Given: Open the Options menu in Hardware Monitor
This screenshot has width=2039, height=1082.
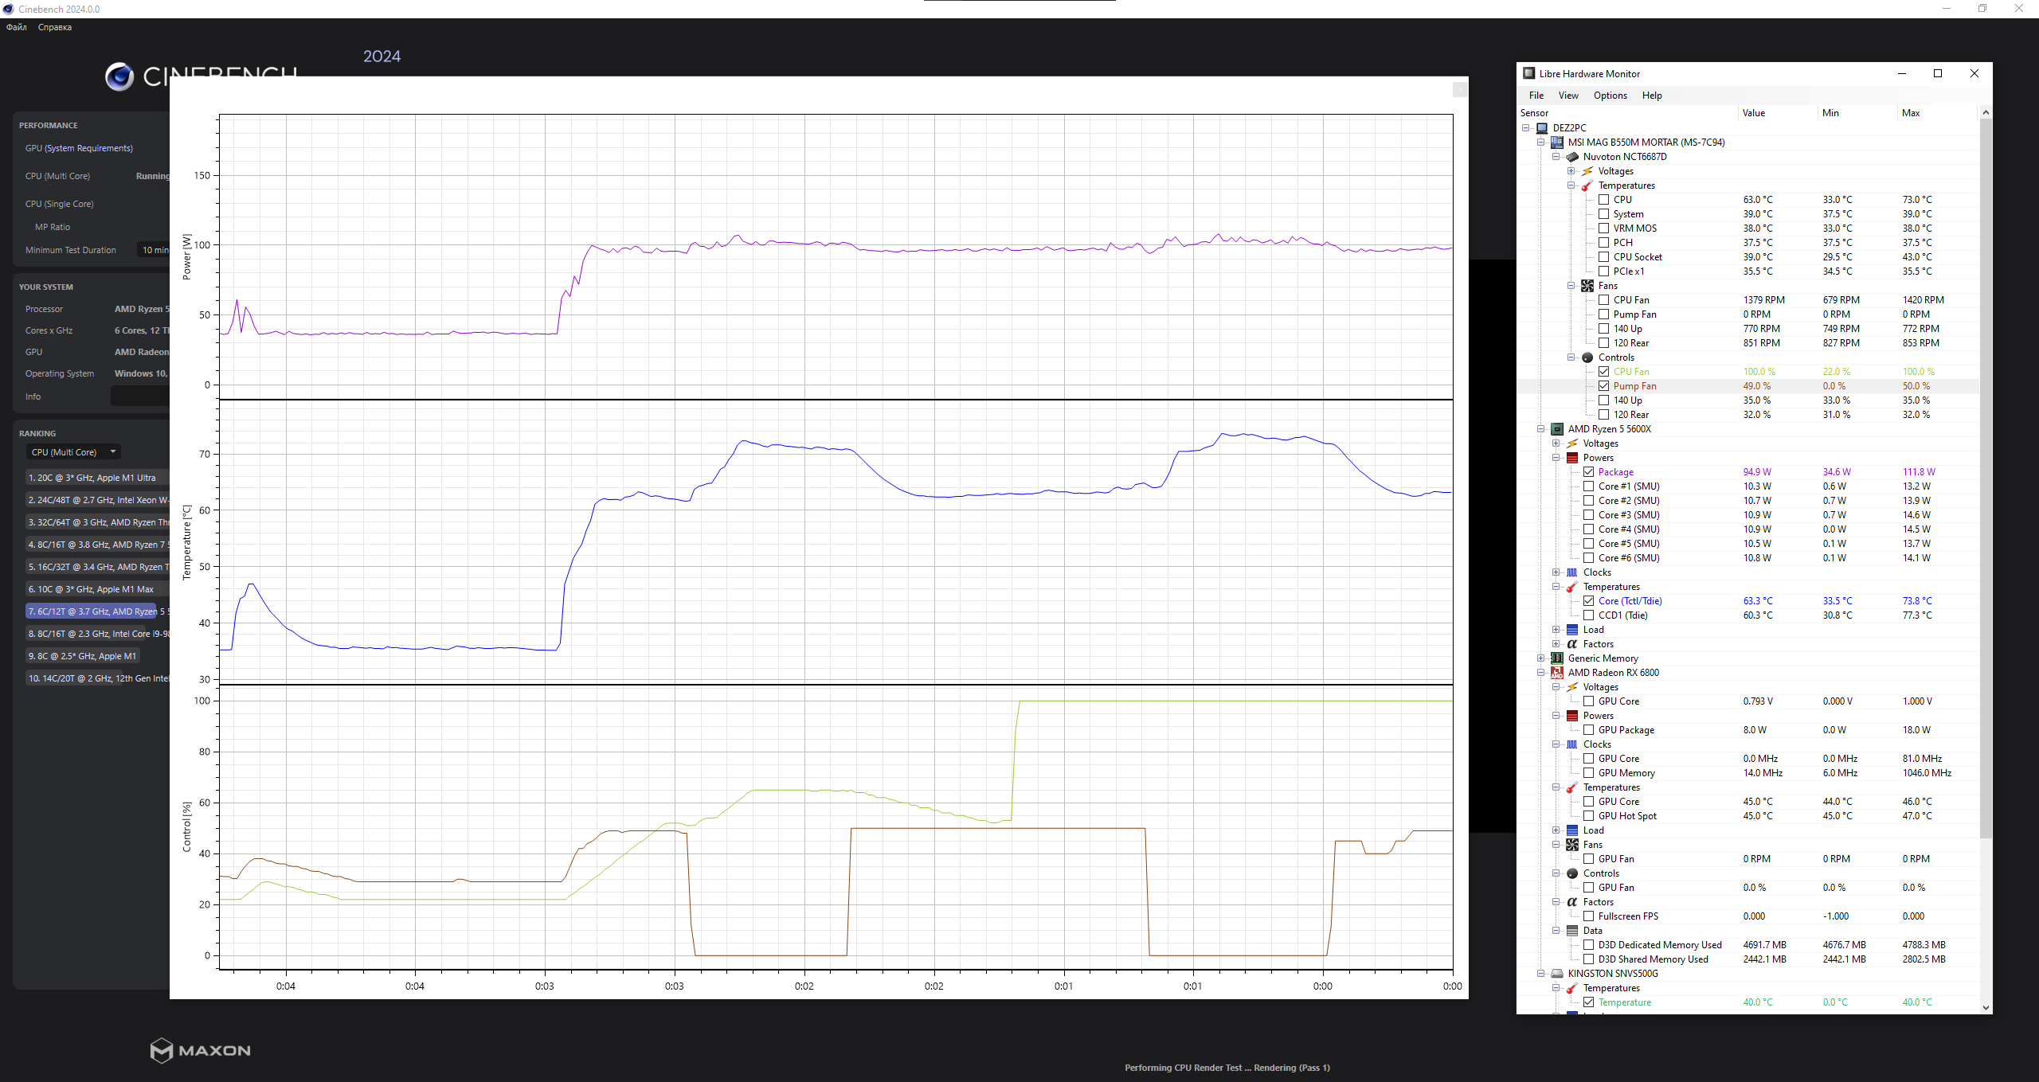Looking at the screenshot, I should tap(1610, 96).
